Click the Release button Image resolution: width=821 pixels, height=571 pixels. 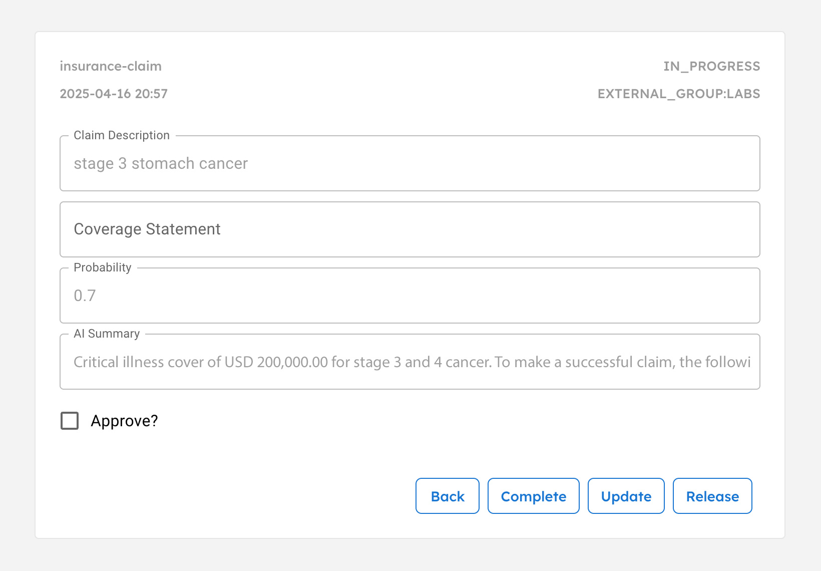pyautogui.click(x=712, y=496)
